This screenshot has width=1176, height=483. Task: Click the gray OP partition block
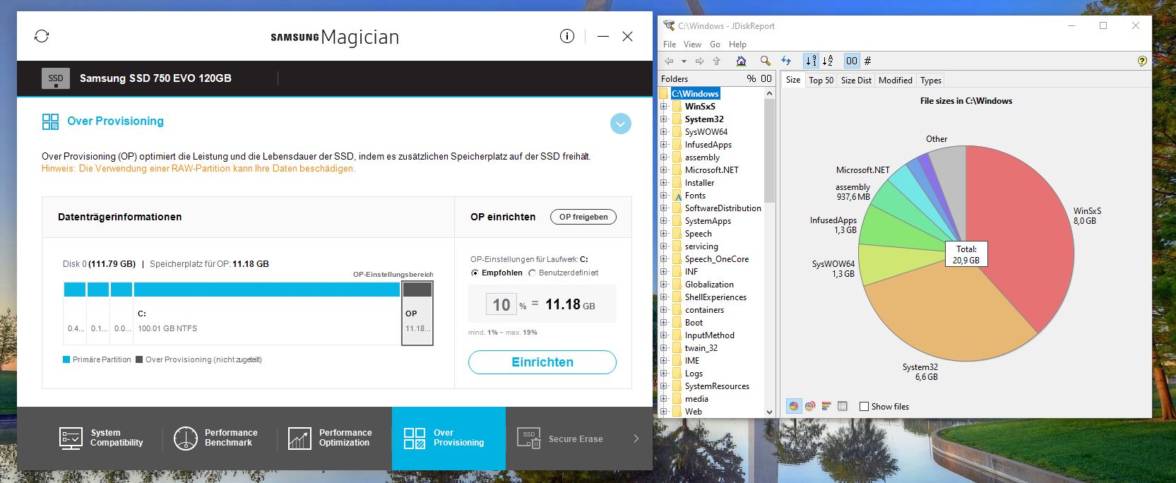[x=417, y=313]
